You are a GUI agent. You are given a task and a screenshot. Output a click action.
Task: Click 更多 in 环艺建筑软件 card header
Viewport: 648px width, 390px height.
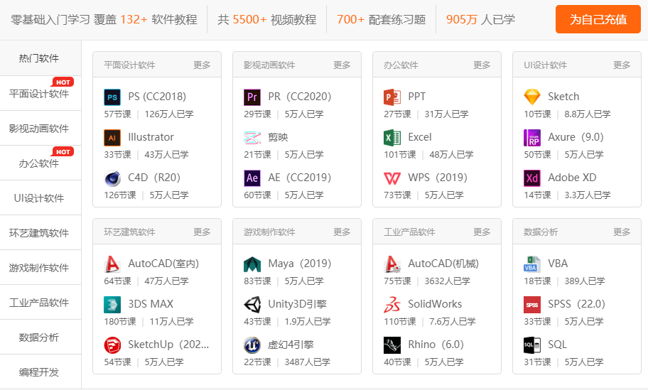(x=202, y=232)
